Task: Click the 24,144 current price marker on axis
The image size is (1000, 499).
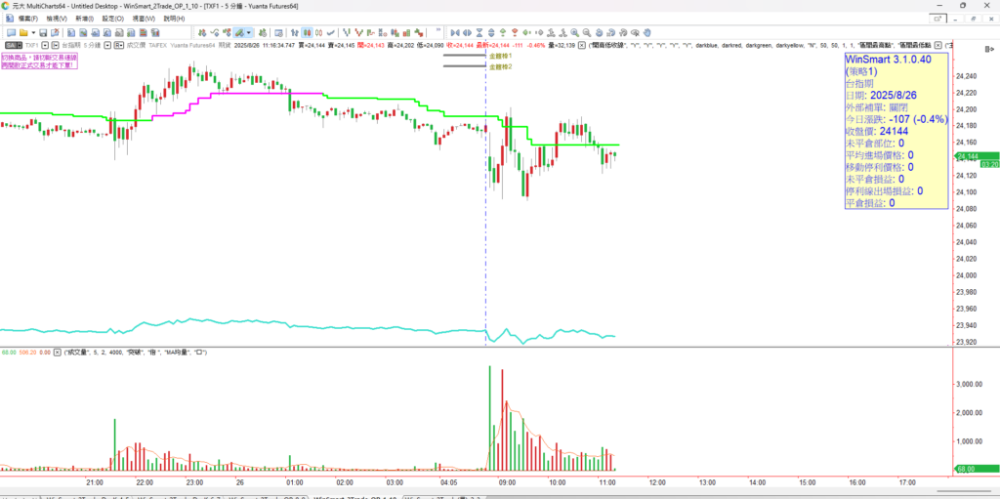Action: coord(967,156)
